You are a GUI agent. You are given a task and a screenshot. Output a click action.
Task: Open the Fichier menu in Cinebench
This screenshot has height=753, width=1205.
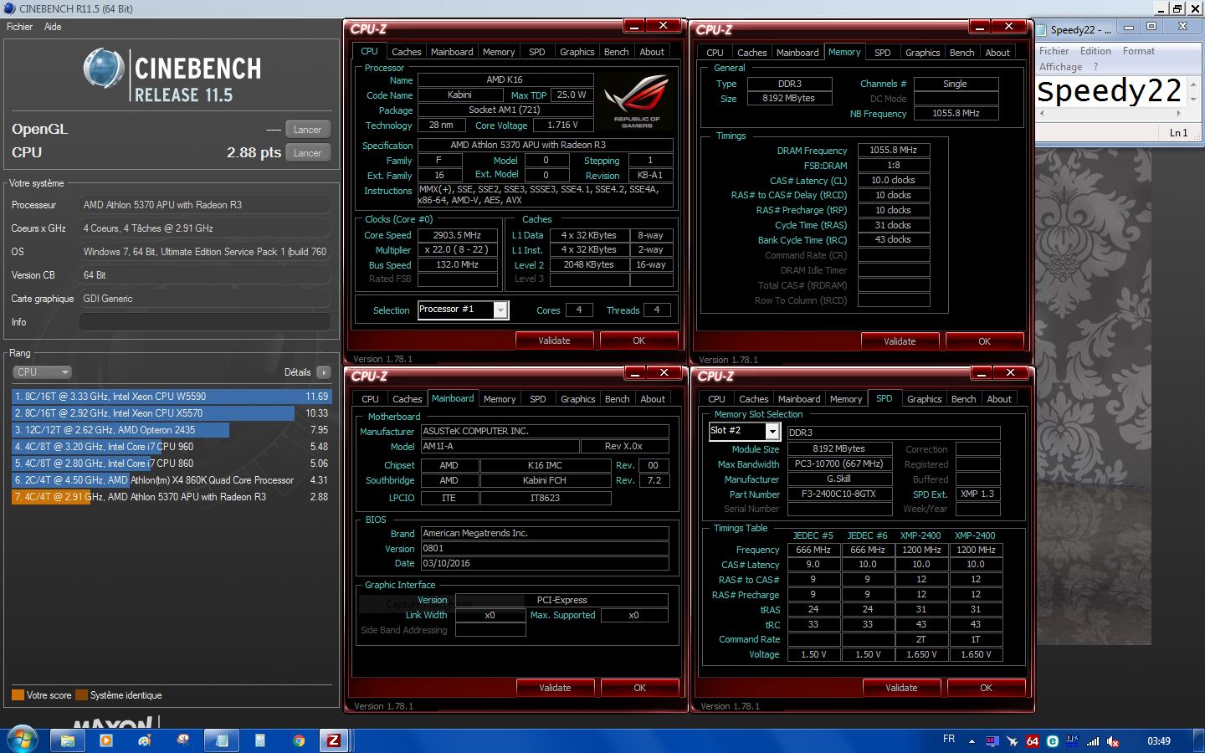tap(19, 27)
